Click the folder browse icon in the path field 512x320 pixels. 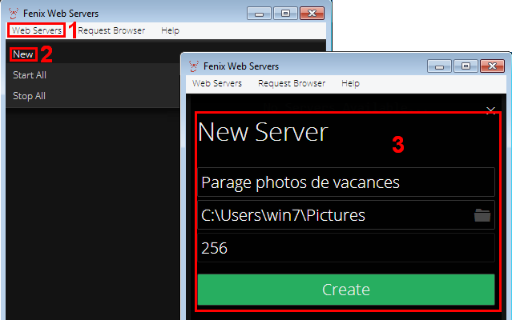[x=482, y=214]
